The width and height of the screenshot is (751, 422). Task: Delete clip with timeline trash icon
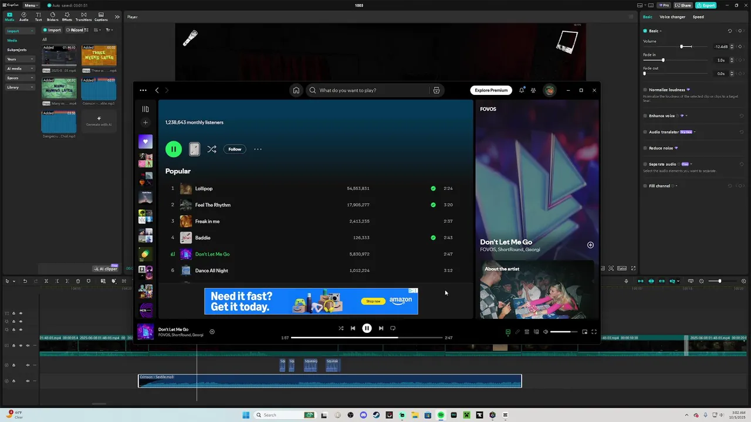coord(78,281)
